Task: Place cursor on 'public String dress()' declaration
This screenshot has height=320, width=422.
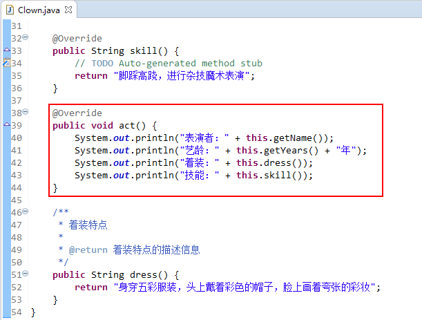Action: [x=116, y=275]
